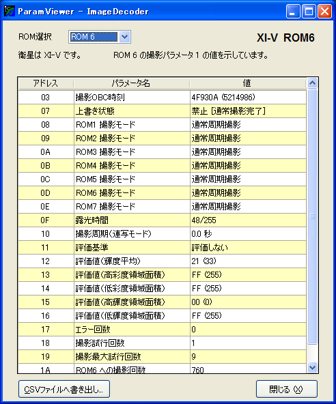Click the CSVファイルへ書き出し button
Image resolution: width=336 pixels, height=404 pixels.
click(64, 389)
